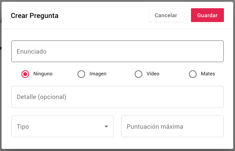Click the Puntuación máxima input
This screenshot has width=235, height=151.
pyautogui.click(x=172, y=126)
